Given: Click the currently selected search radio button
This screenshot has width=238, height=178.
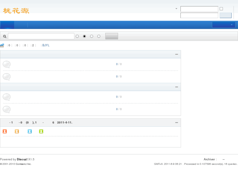Looking at the screenshot, I should pyautogui.click(x=84, y=36).
